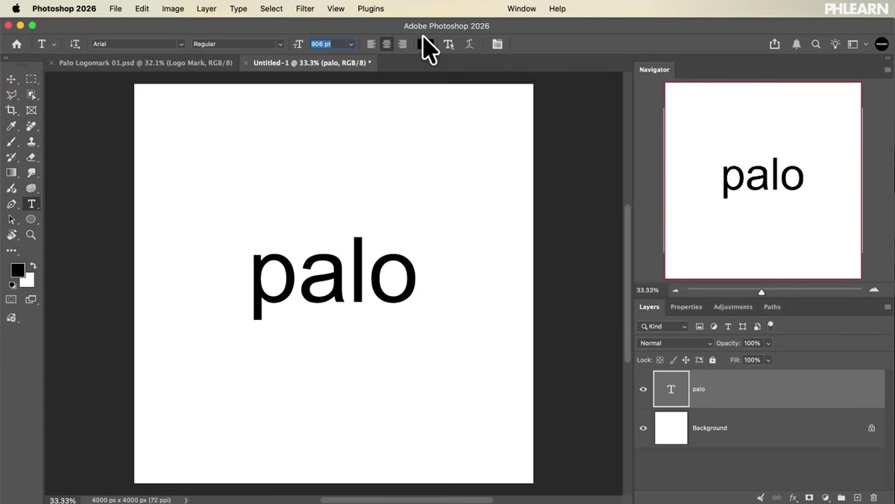This screenshot has width=895, height=504.
Task: Select the Rectangular Marquee tool
Action: point(31,79)
